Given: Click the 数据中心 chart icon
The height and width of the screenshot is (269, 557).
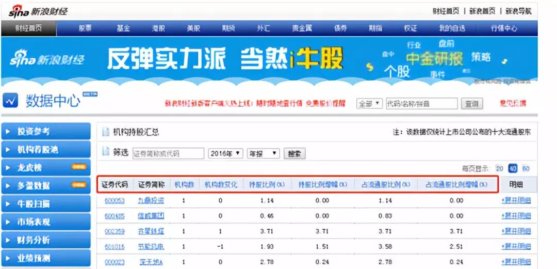Looking at the screenshot, I should click(x=10, y=101).
